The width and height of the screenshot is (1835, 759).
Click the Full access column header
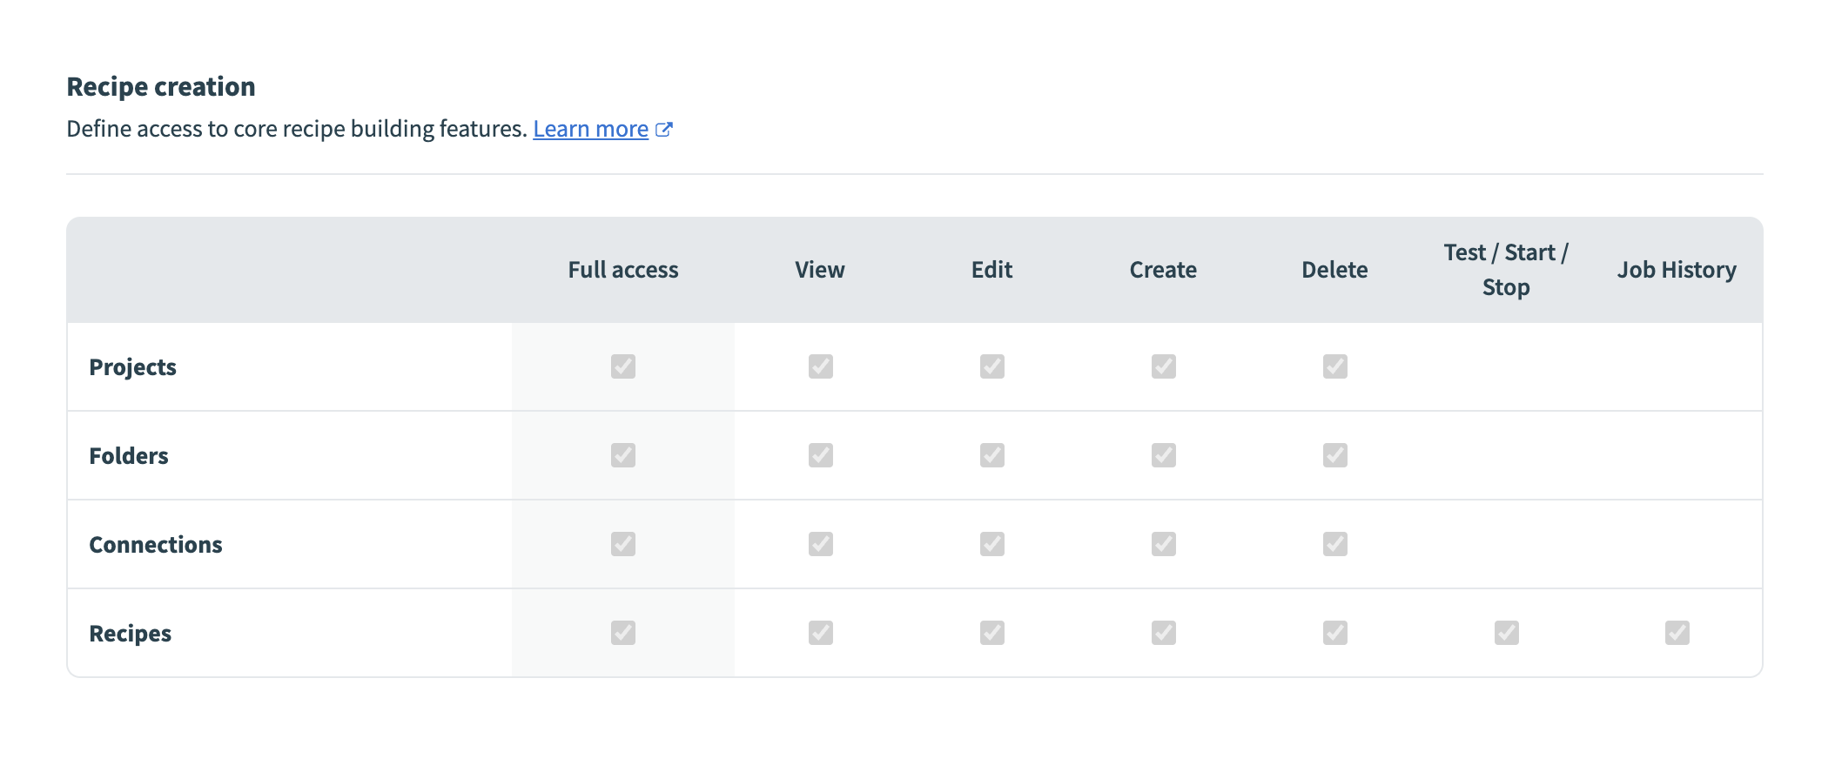point(623,270)
